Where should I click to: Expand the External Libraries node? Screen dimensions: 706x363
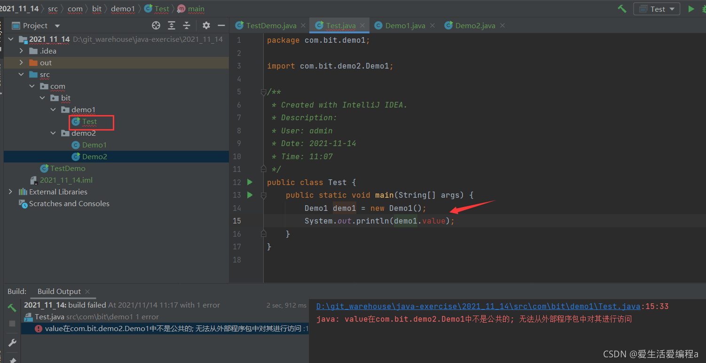pyautogui.click(x=10, y=192)
